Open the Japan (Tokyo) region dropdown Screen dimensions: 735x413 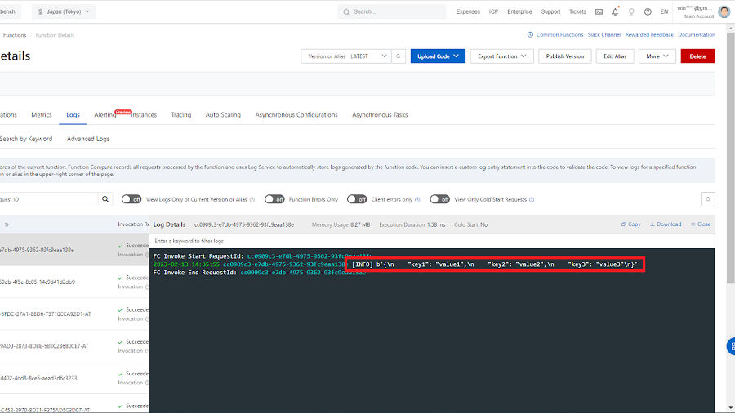(x=64, y=11)
